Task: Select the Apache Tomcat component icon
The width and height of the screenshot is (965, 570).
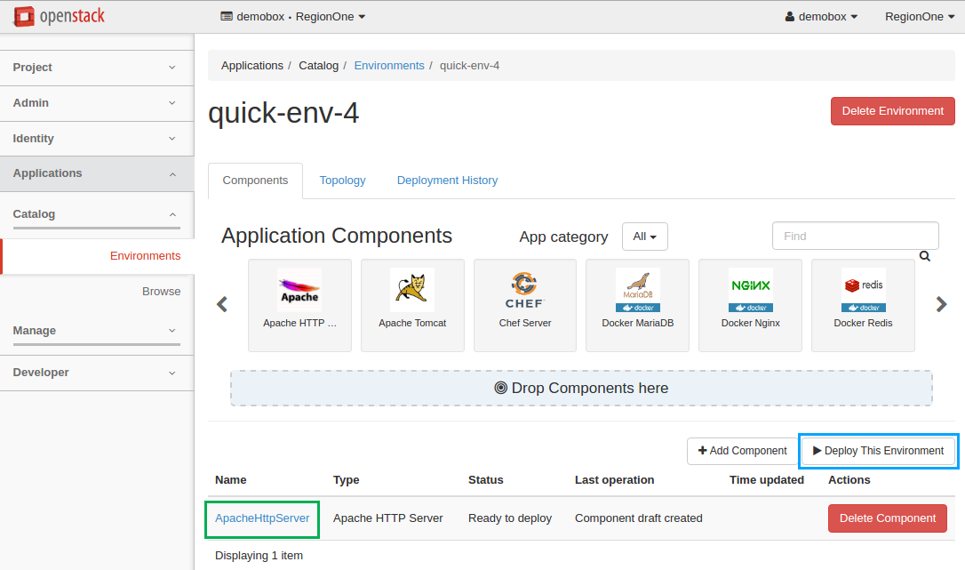Action: coord(412,289)
